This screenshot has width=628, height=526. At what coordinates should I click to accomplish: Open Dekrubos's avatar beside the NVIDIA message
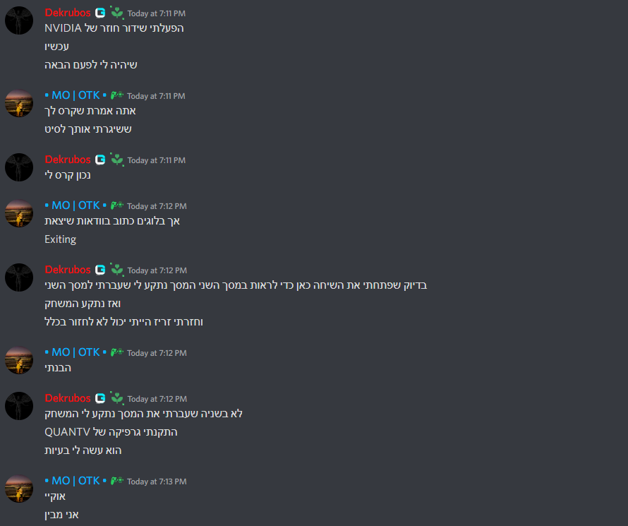tap(19, 20)
